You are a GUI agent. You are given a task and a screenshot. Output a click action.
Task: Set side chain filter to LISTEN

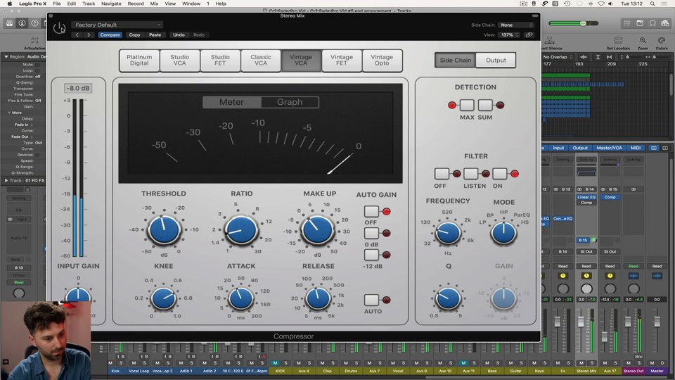click(x=470, y=174)
